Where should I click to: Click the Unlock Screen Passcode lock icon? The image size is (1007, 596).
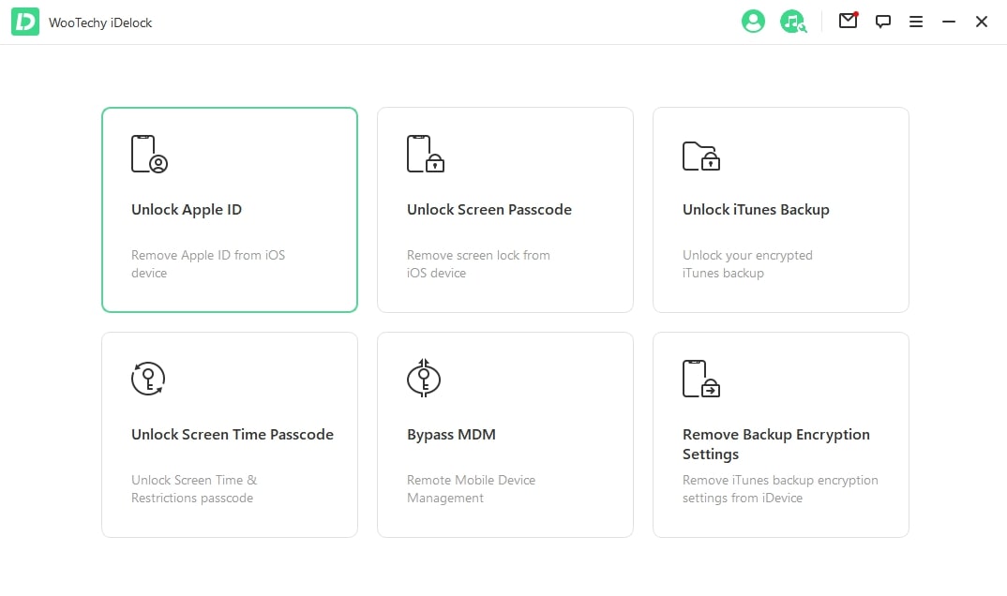[425, 154]
